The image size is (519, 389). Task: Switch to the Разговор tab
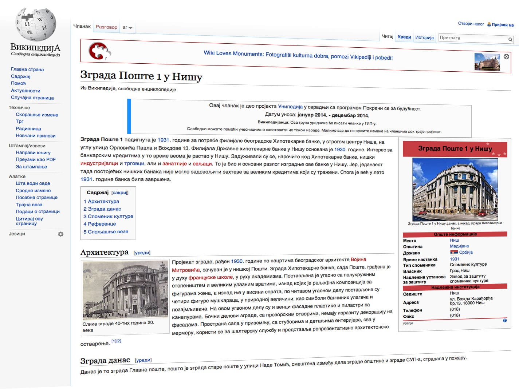[x=106, y=27]
